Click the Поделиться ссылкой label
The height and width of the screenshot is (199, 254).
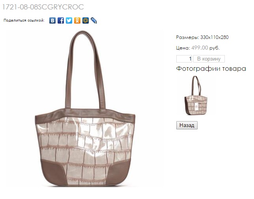click(24, 20)
